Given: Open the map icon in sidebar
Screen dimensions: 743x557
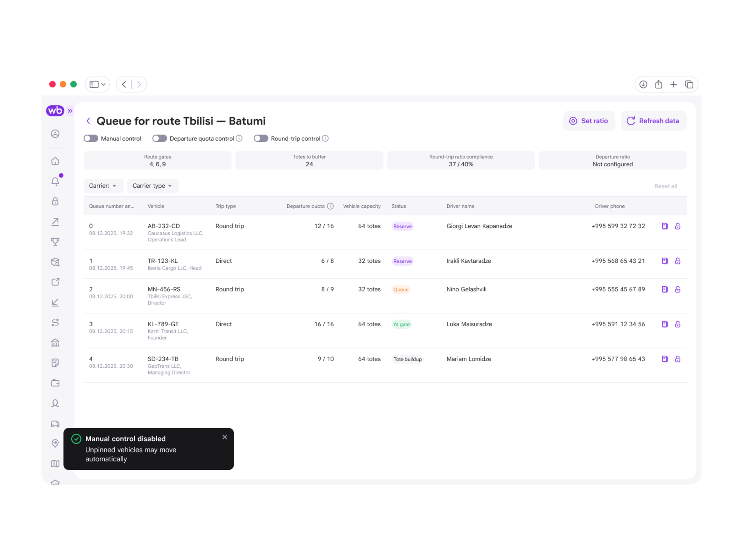Looking at the screenshot, I should coord(55,463).
